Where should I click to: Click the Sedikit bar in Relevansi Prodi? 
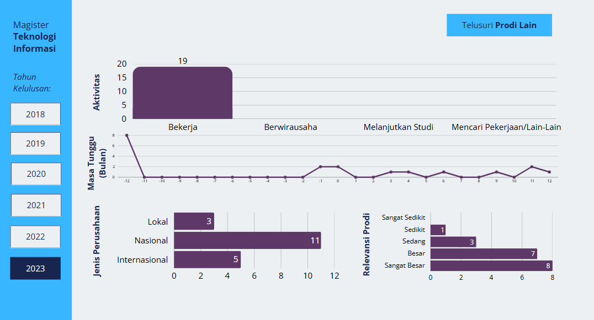pos(438,230)
